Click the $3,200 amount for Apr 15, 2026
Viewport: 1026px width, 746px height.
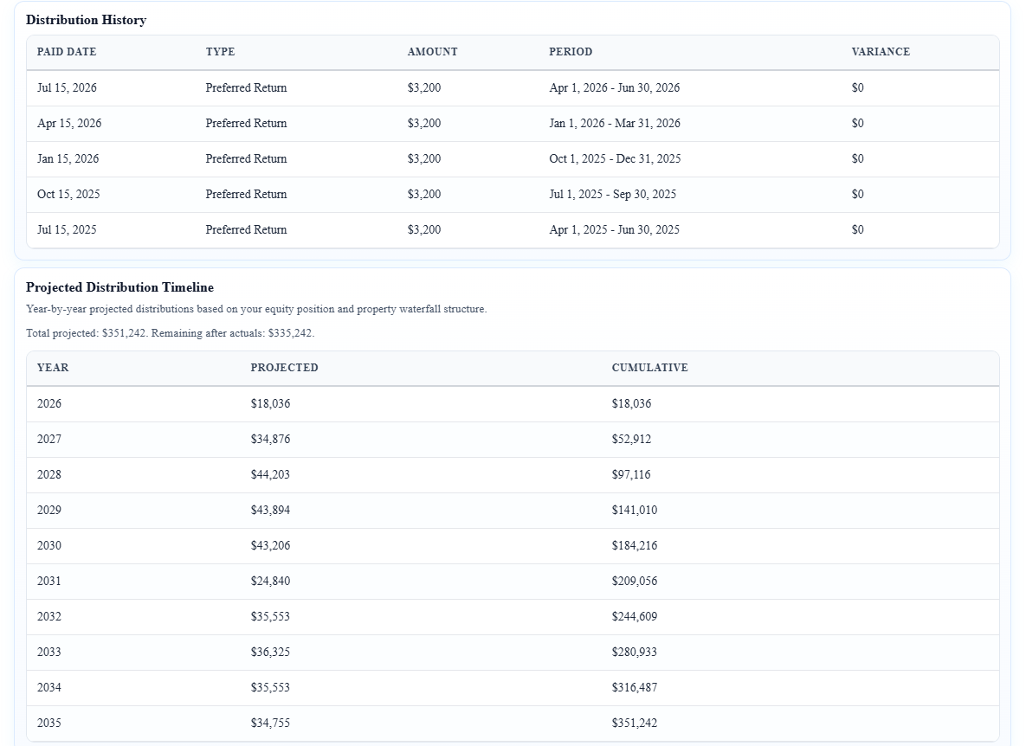point(424,123)
